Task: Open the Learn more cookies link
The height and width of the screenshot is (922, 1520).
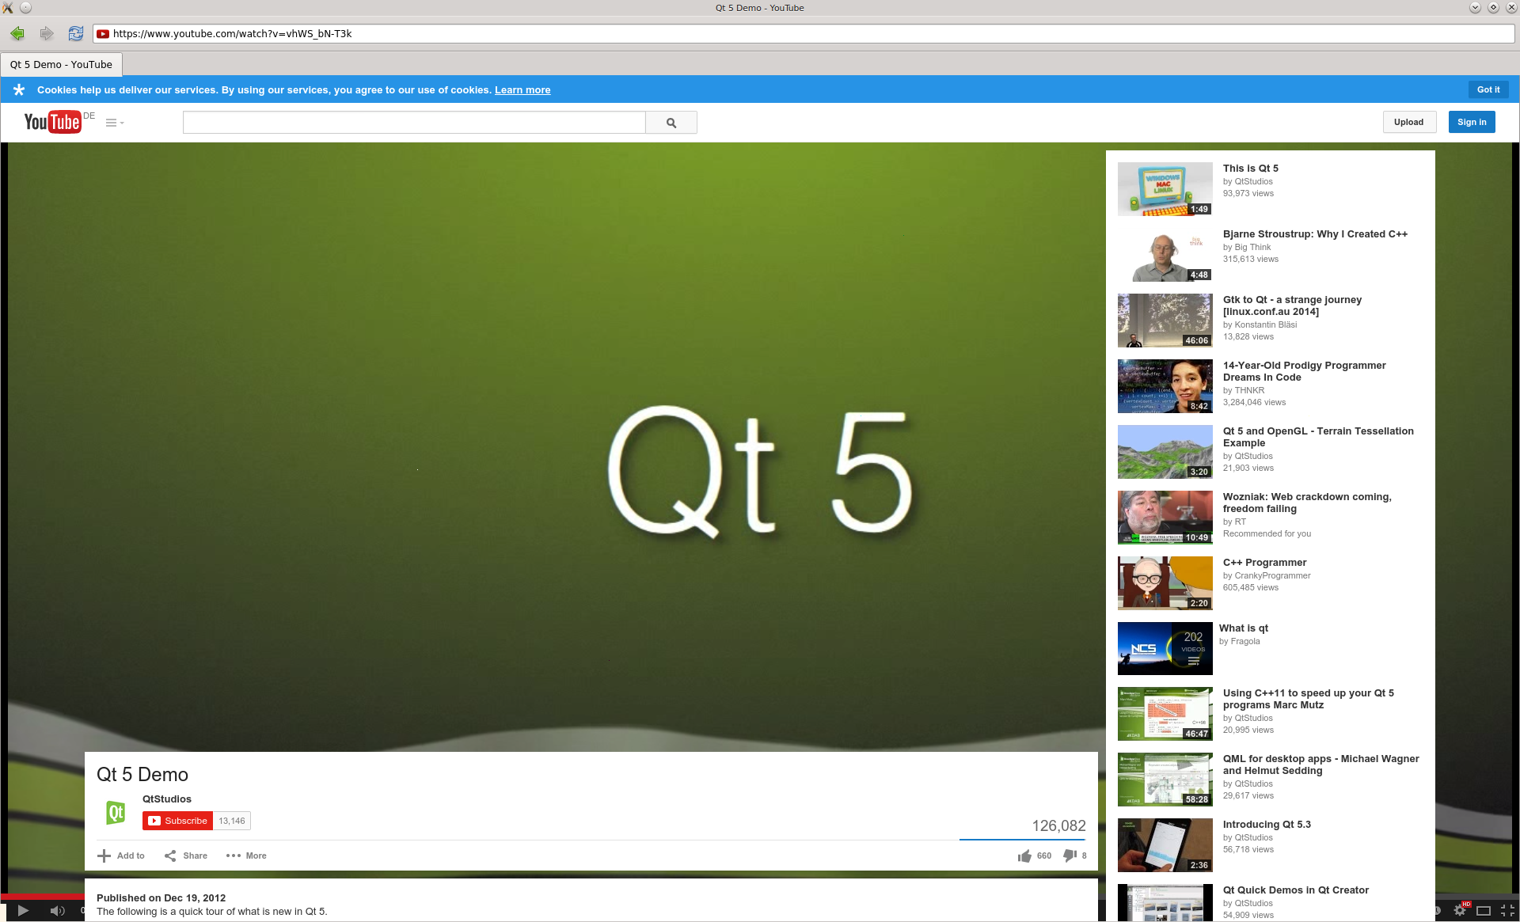Action: point(522,90)
